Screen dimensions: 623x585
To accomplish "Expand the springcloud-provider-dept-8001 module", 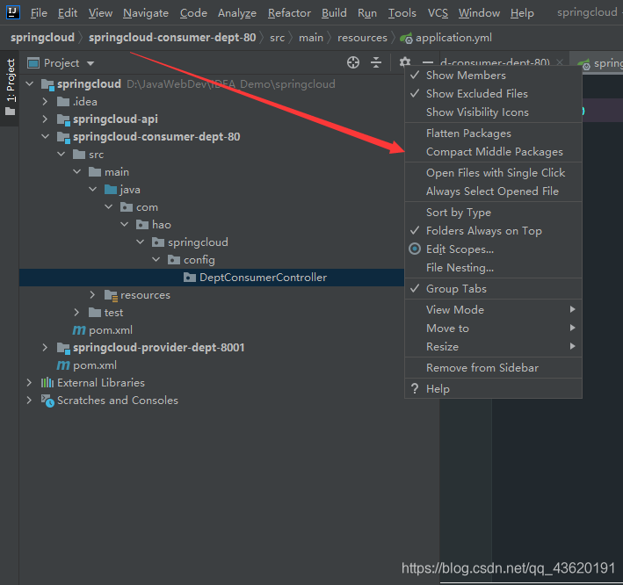I will coord(45,348).
